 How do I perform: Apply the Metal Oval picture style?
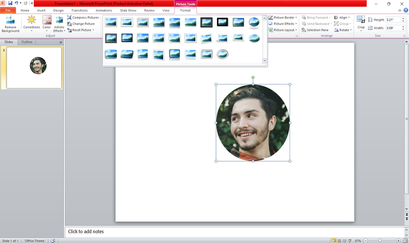[x=222, y=54]
